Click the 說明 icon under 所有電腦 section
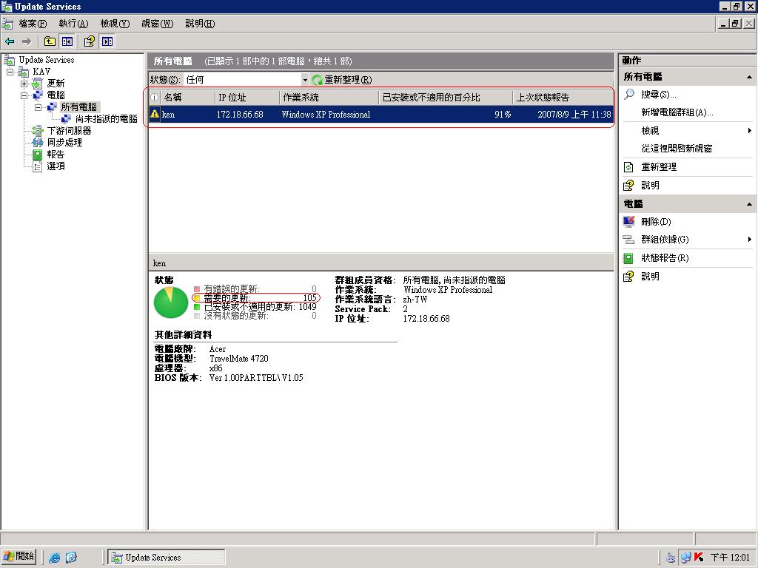 coord(628,186)
